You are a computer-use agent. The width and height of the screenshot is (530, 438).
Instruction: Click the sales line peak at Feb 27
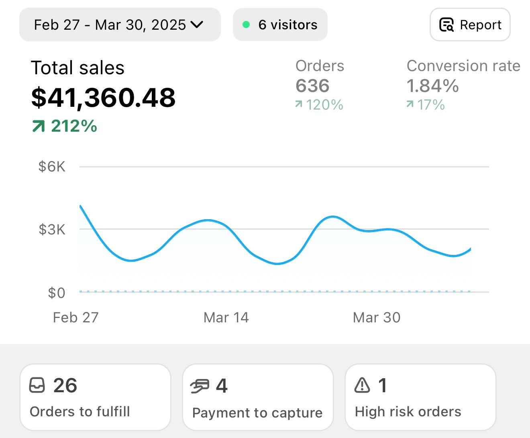pyautogui.click(x=81, y=206)
